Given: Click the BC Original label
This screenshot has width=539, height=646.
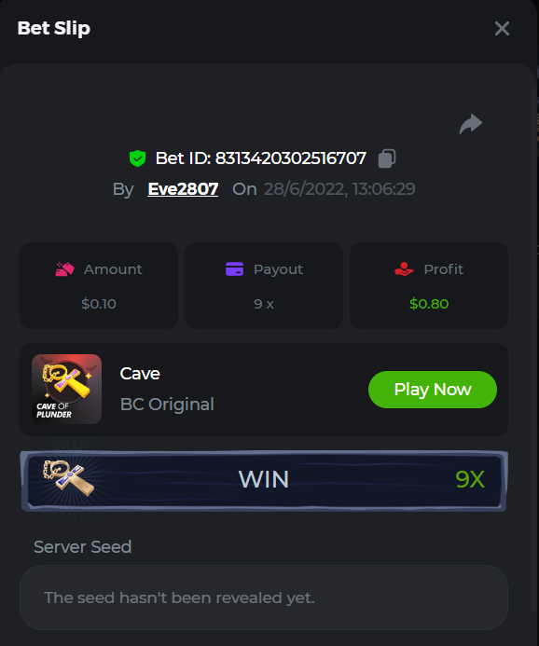Looking at the screenshot, I should coord(167,405).
